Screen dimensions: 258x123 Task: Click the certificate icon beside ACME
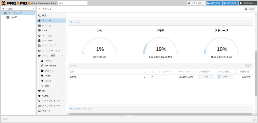pos(39,96)
